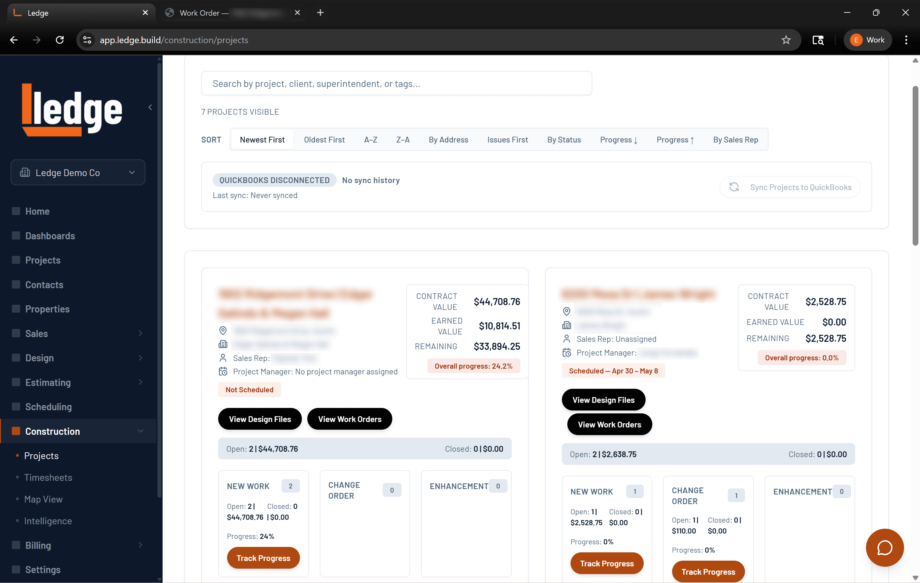The height and width of the screenshot is (583, 920).
Task: Open a new browser tab
Action: pos(320,12)
